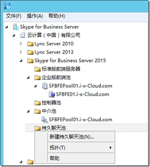The height and width of the screenshot is (167, 150).
Task: Collapse the Skype for Business Server 2015 node
Action: (21, 61)
